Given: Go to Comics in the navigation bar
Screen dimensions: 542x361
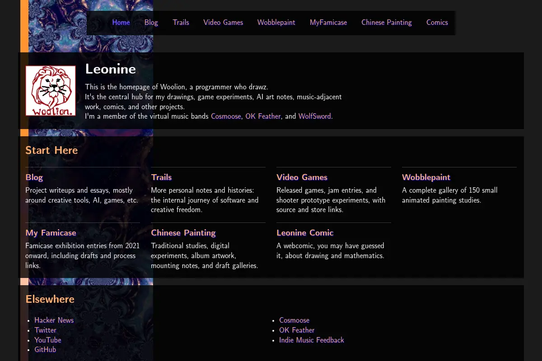Looking at the screenshot, I should (x=437, y=23).
